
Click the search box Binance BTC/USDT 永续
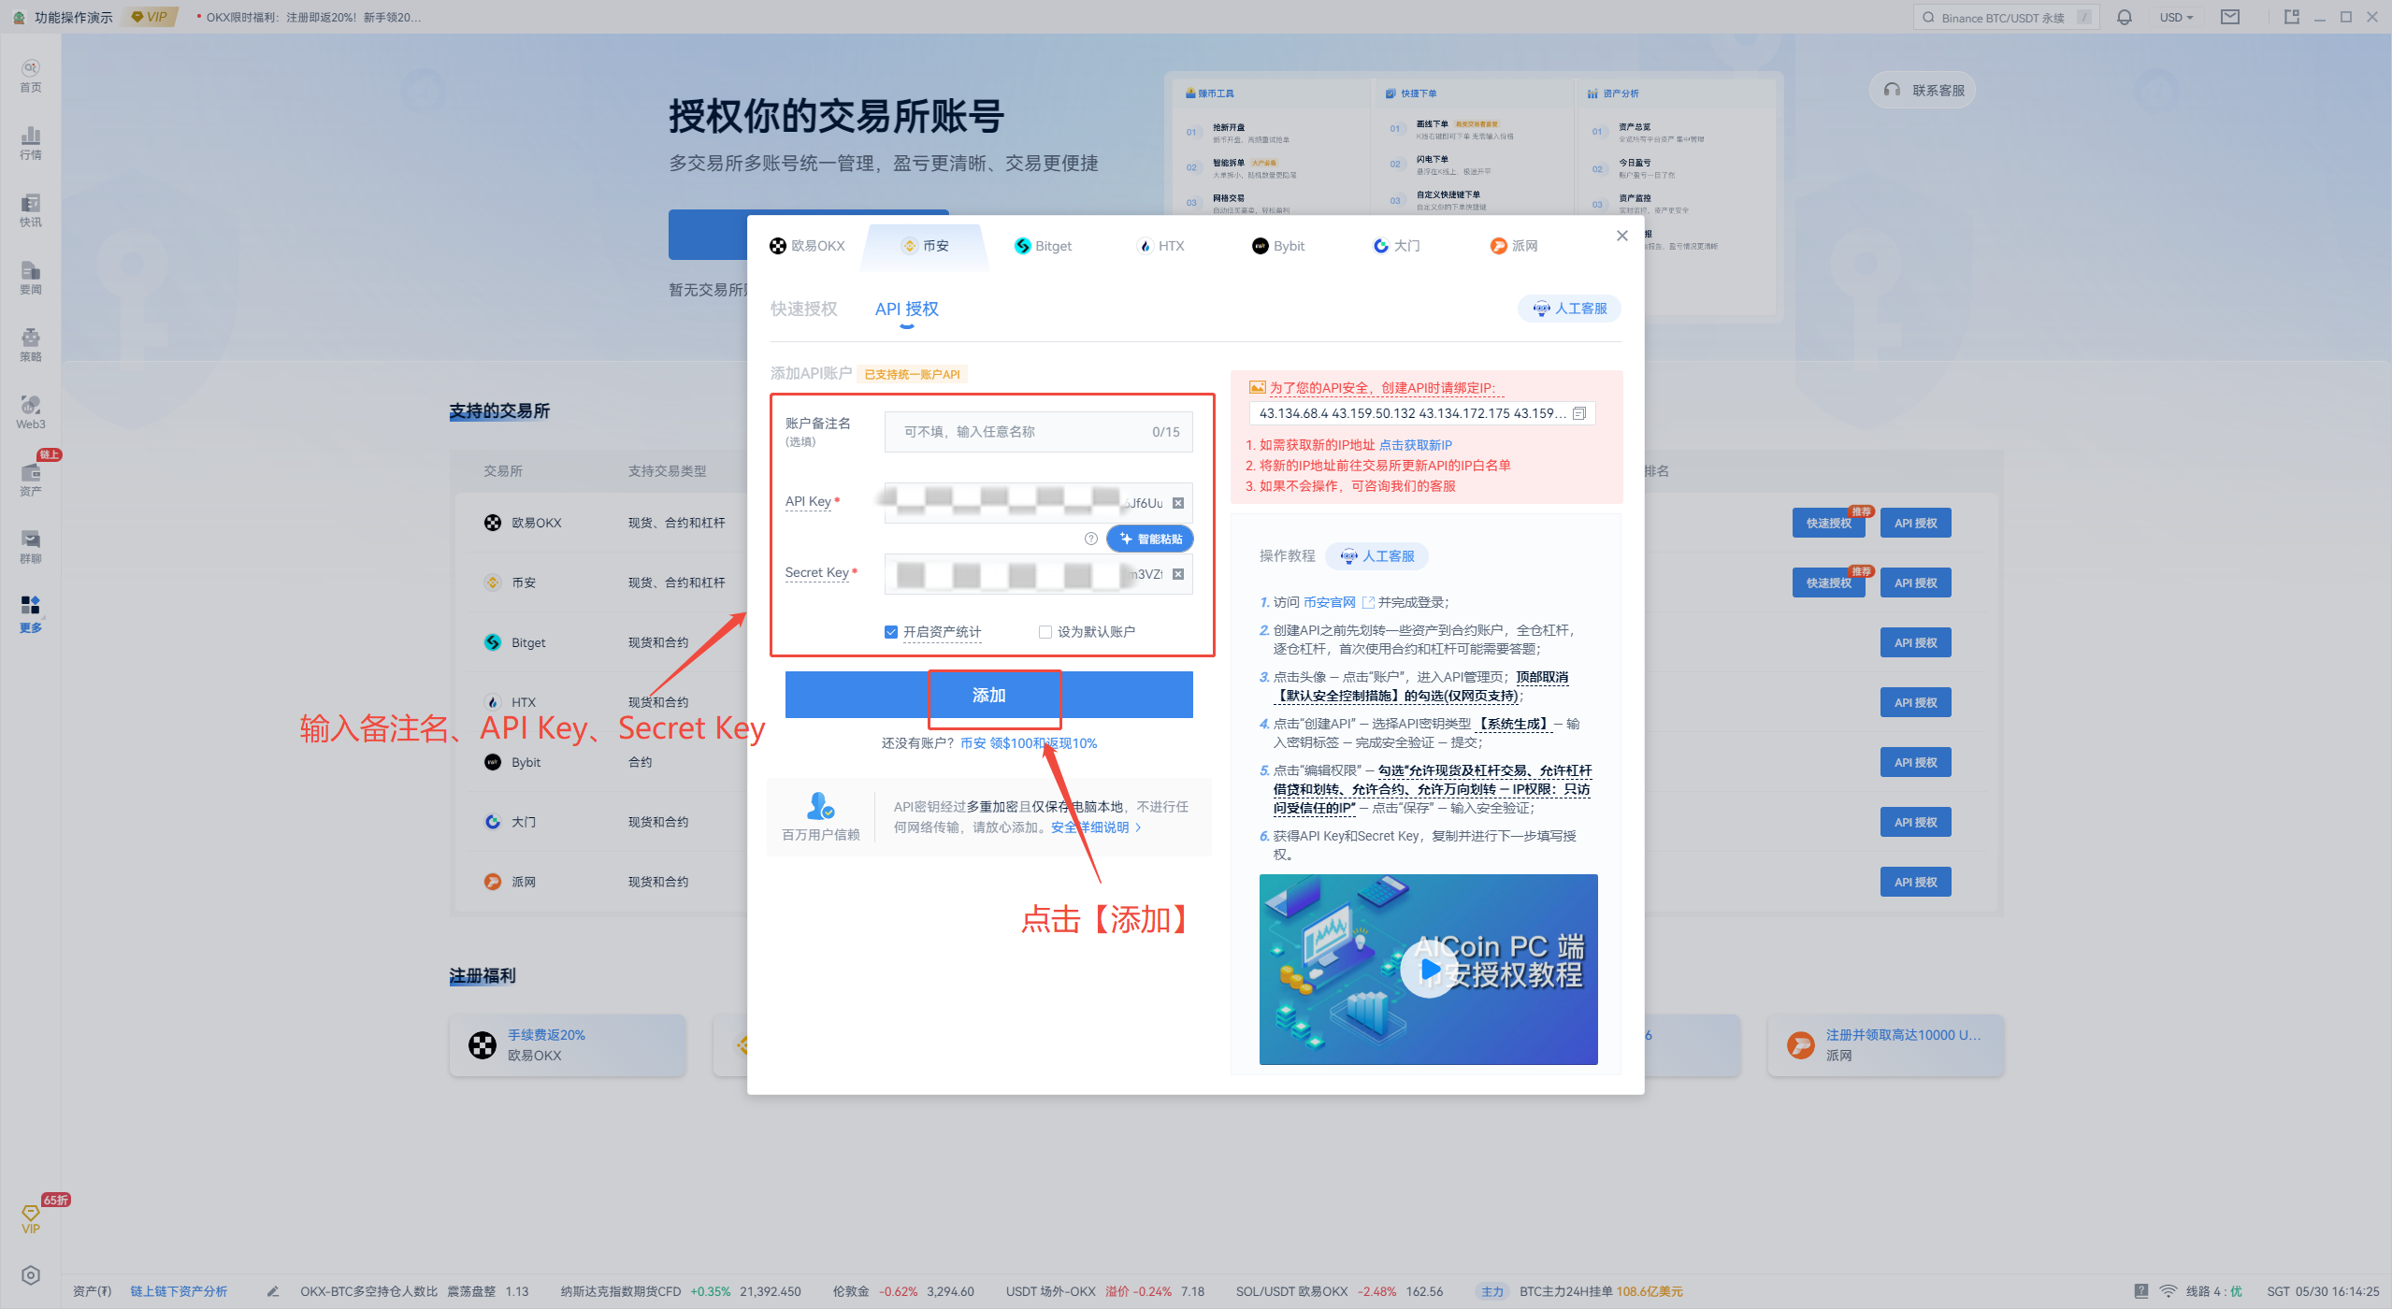pos(2007,17)
